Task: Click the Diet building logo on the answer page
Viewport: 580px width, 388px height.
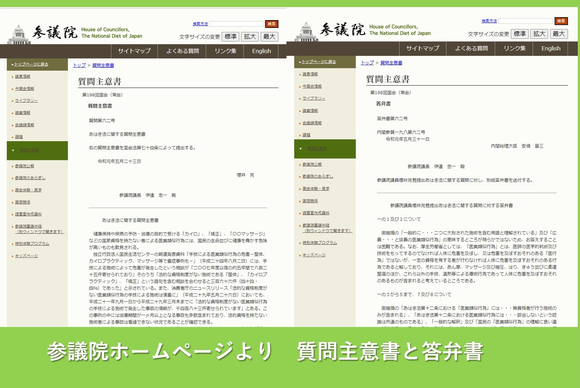Action: pos(307,32)
